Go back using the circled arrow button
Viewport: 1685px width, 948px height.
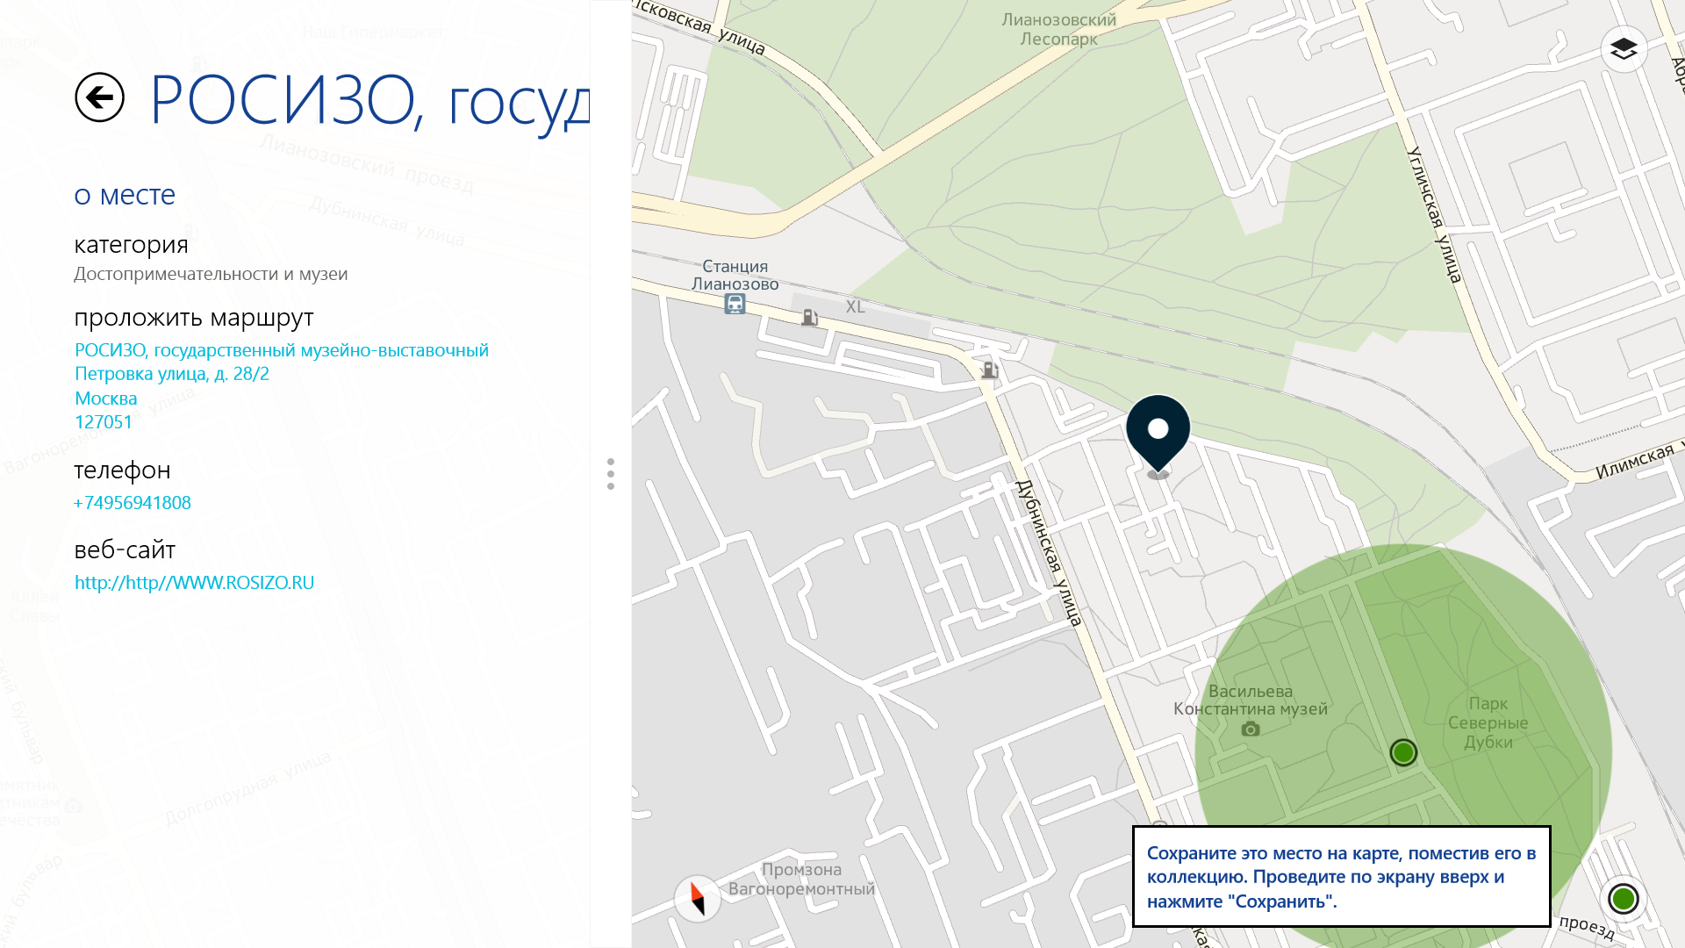[x=99, y=97]
